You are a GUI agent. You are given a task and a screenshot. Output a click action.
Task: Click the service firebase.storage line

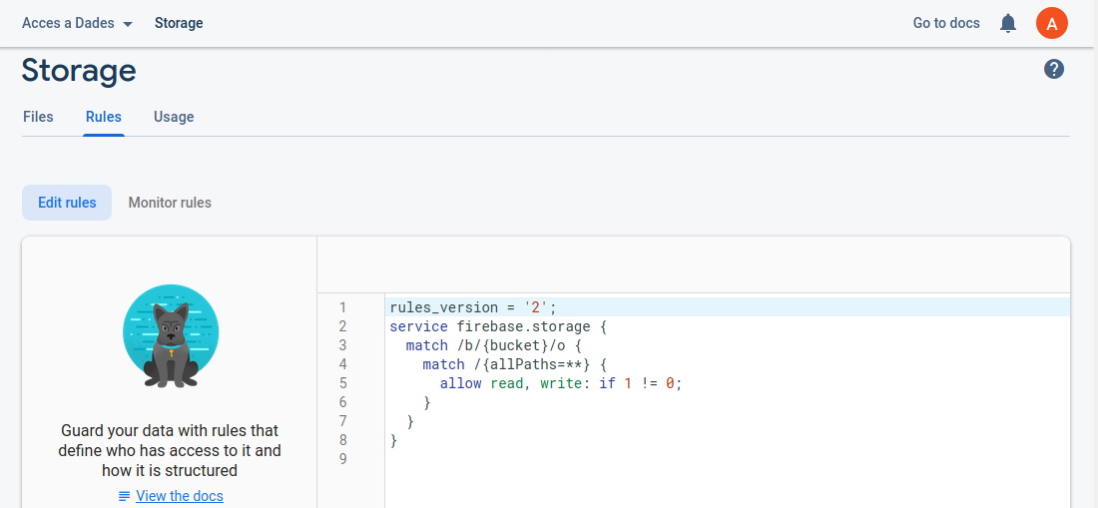point(498,326)
